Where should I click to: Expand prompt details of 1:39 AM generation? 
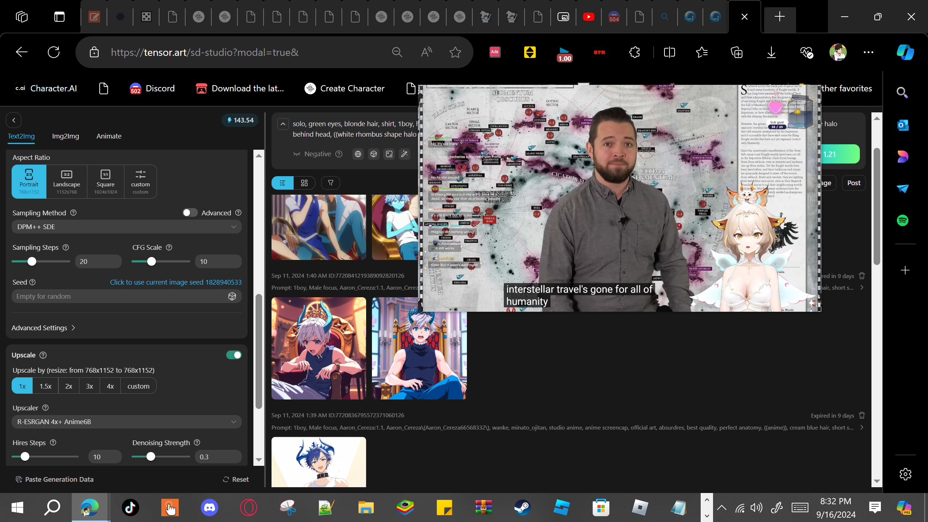[x=862, y=428]
